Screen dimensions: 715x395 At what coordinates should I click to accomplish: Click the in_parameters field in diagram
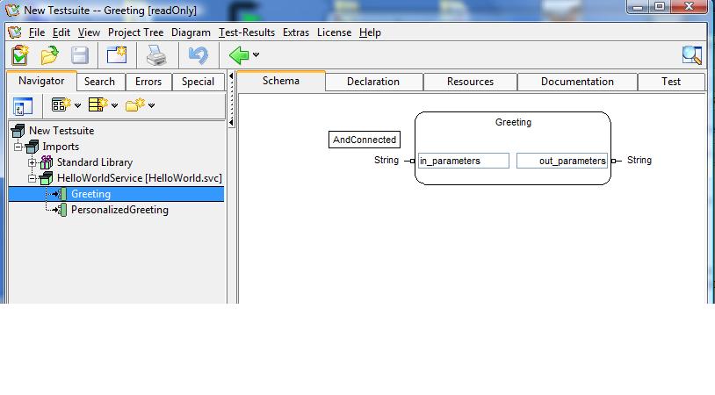pyautogui.click(x=463, y=161)
